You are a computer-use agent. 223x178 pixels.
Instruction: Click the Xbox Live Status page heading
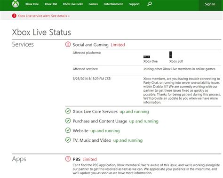(x=41, y=32)
